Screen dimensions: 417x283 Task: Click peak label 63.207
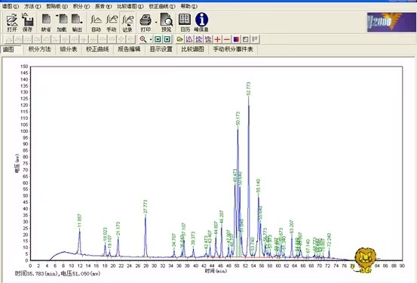pyautogui.click(x=292, y=227)
